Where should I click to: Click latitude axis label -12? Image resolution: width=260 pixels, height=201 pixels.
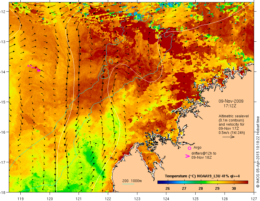point(3,12)
